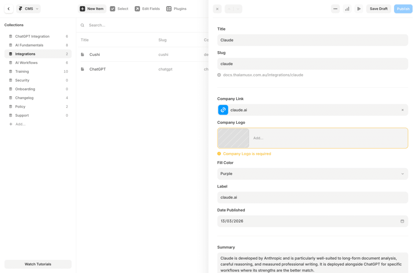Click the Edit Fields arrow icon
The width and height of the screenshot is (417, 273).
point(137,9)
